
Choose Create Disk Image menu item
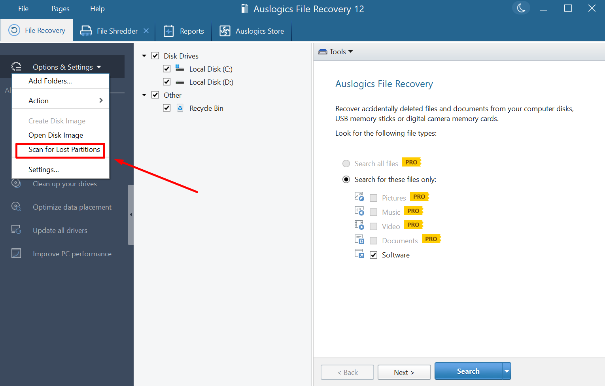click(60, 121)
